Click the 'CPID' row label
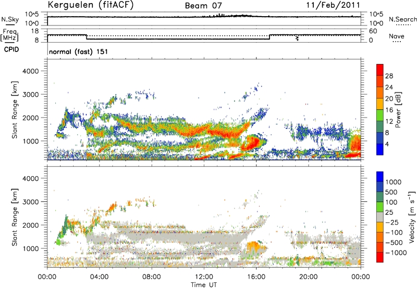Viewport: 417px width, 288px height. point(11,49)
